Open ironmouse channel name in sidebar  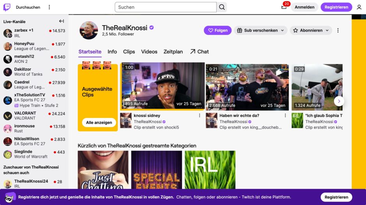[x=24, y=126]
